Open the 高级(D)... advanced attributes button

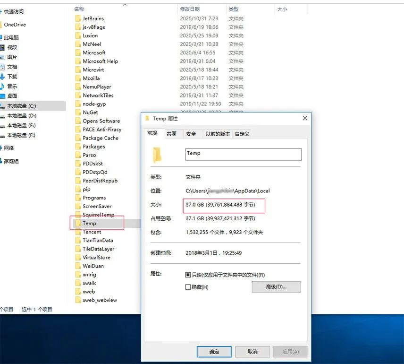click(x=276, y=287)
